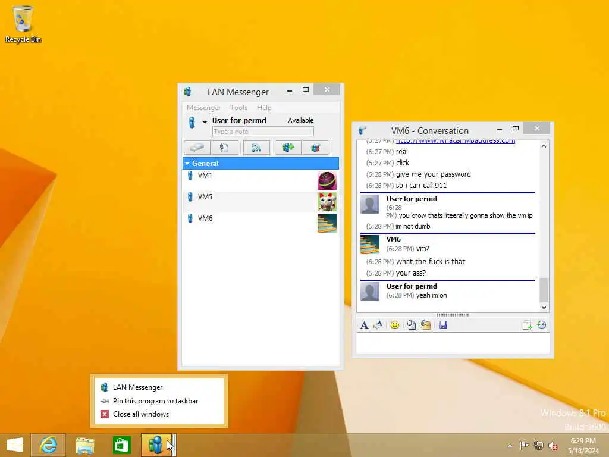Collapse the General contacts group
609x457 pixels.
click(187, 164)
